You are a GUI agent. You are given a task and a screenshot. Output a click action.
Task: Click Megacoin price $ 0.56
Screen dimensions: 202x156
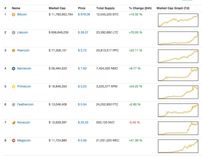[x=82, y=140]
